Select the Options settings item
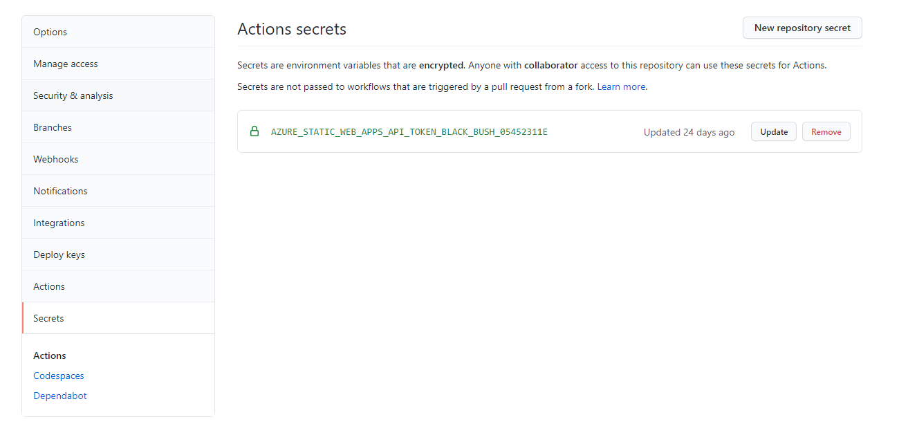Screen dimensions: 899x435 tap(50, 31)
